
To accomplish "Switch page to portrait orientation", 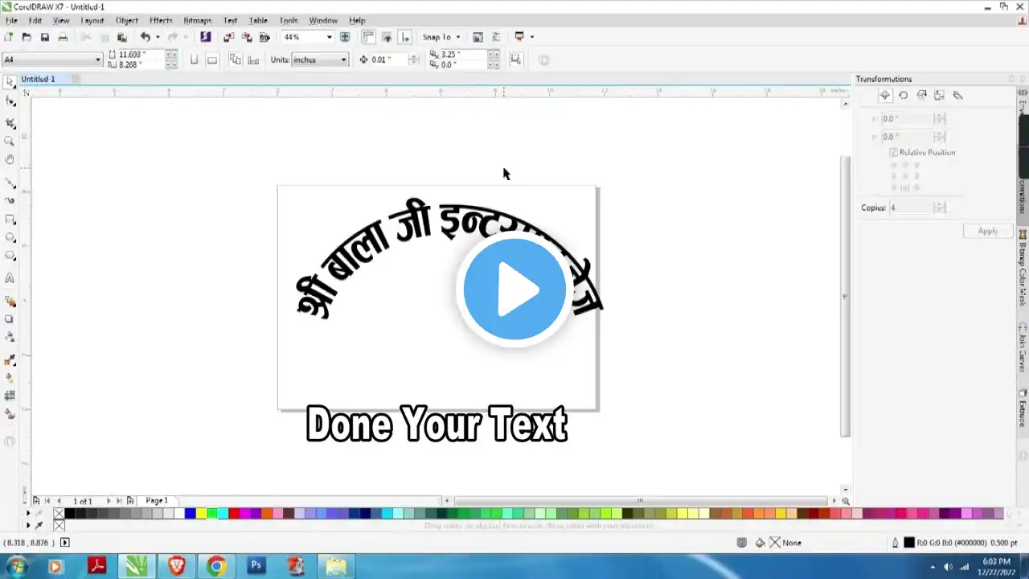I will coord(194,60).
